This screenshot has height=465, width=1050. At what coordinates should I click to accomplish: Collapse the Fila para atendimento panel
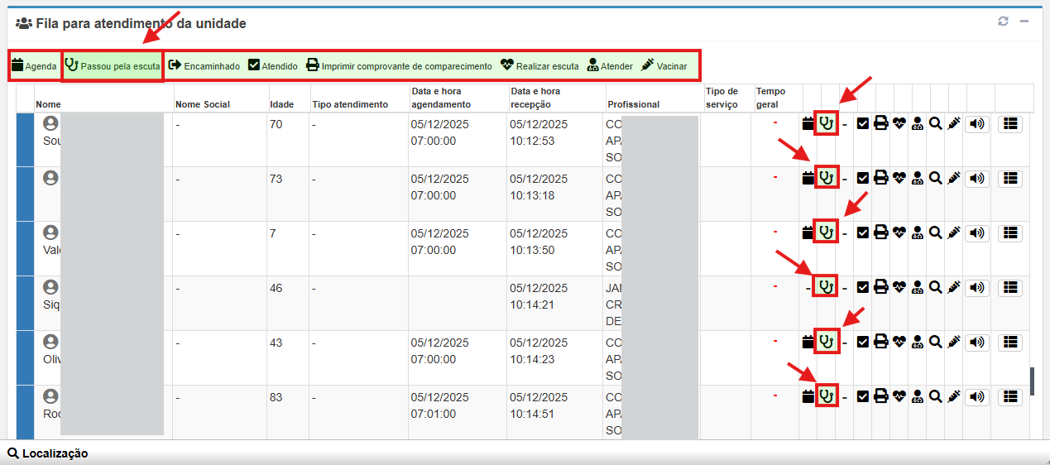pyautogui.click(x=1024, y=22)
